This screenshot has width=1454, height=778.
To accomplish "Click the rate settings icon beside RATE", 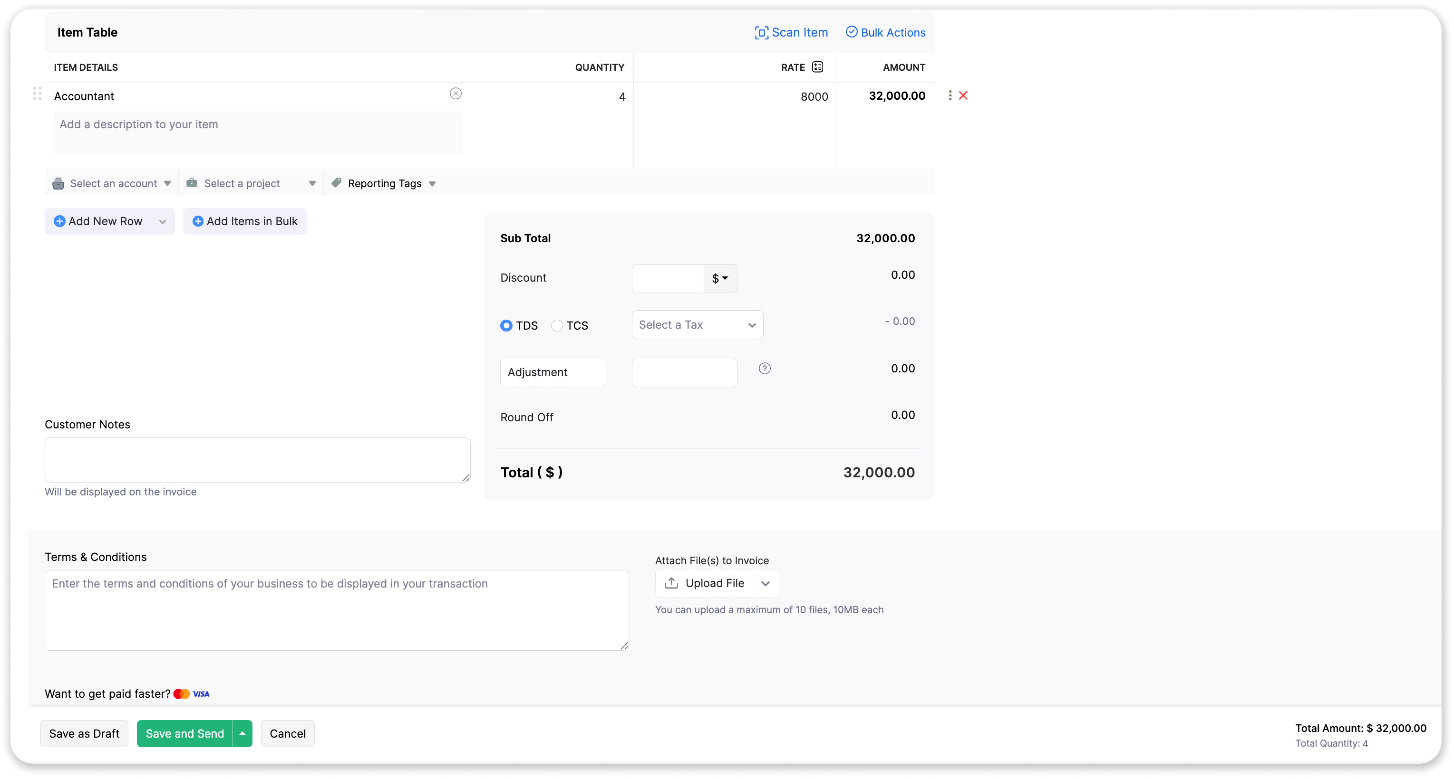I will [x=817, y=67].
